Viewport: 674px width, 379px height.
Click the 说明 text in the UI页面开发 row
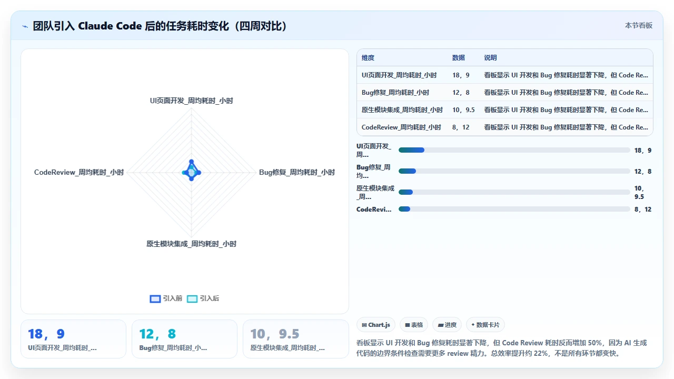pyautogui.click(x=566, y=75)
